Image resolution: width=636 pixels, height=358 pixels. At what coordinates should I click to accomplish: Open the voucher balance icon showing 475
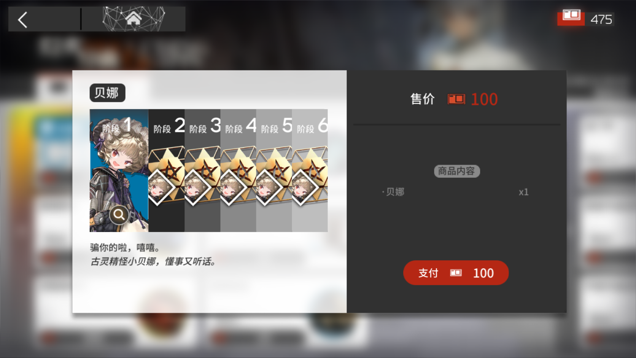571,18
